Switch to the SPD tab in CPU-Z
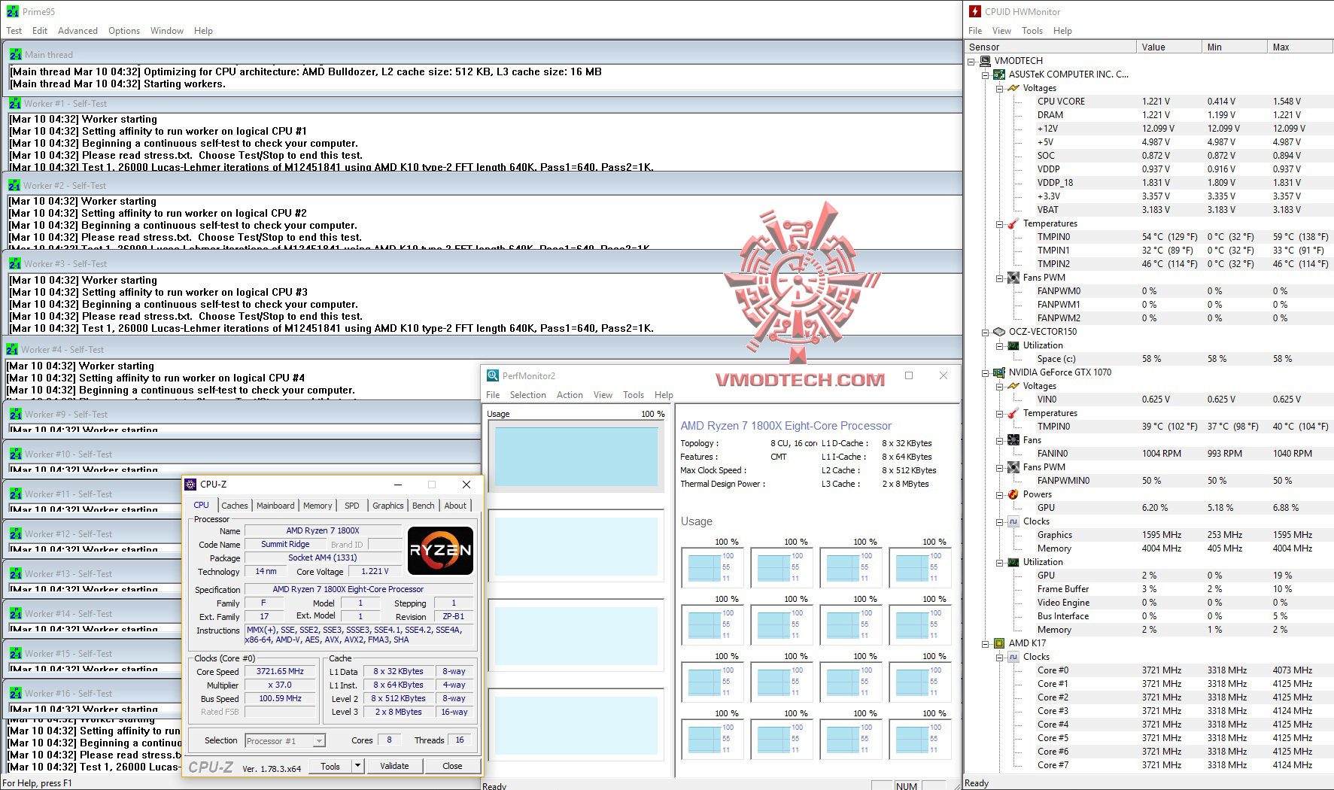The height and width of the screenshot is (790, 1334). pos(352,506)
